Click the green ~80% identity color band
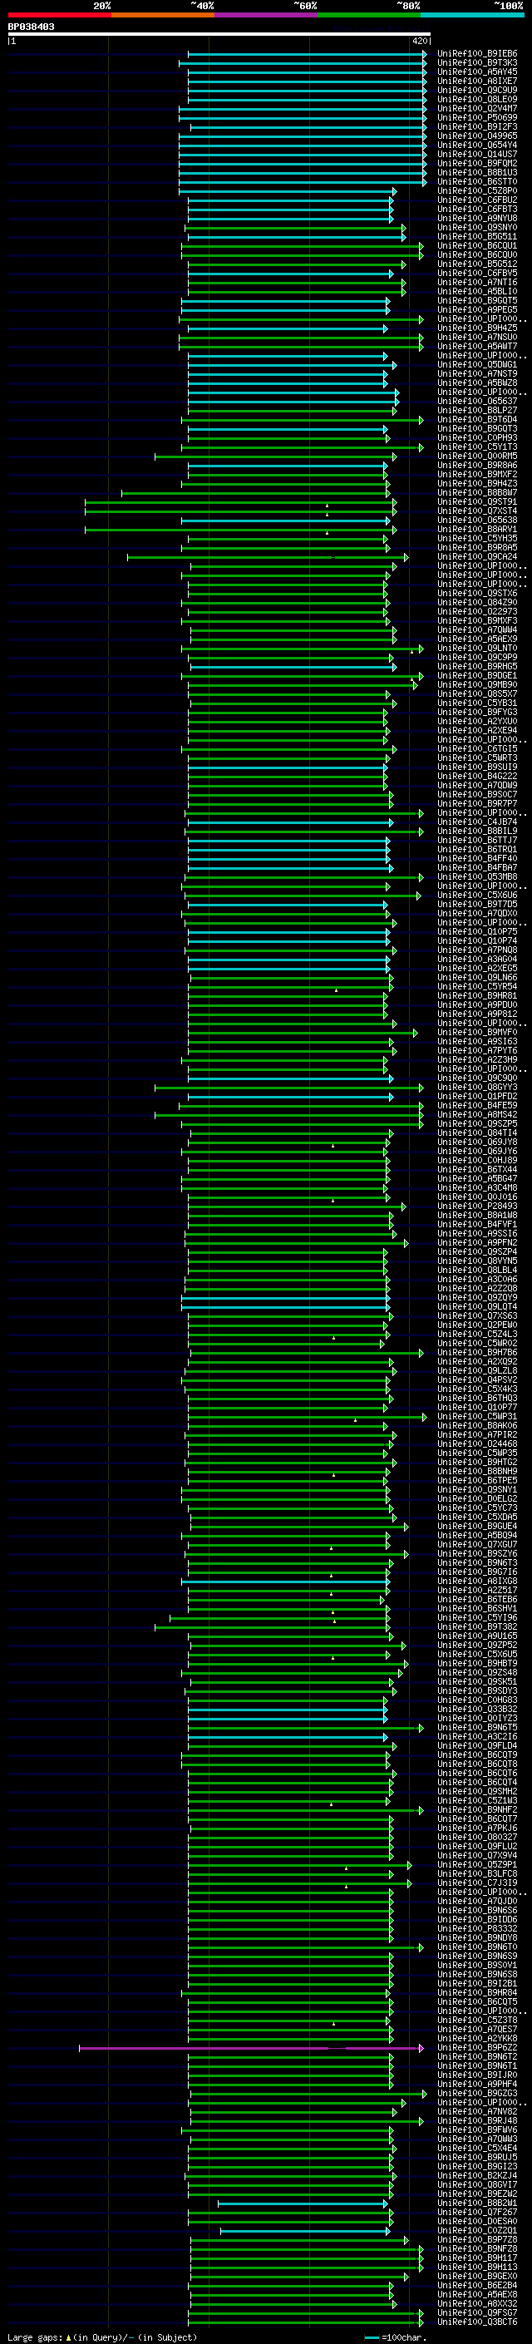The height and width of the screenshot is (2344, 532). tap(369, 15)
